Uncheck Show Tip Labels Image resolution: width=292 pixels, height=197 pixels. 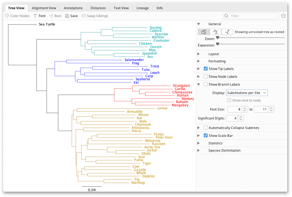[x=206, y=69]
